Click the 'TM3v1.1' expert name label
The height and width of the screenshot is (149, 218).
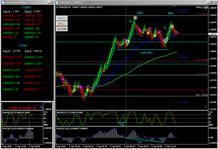tap(201, 7)
